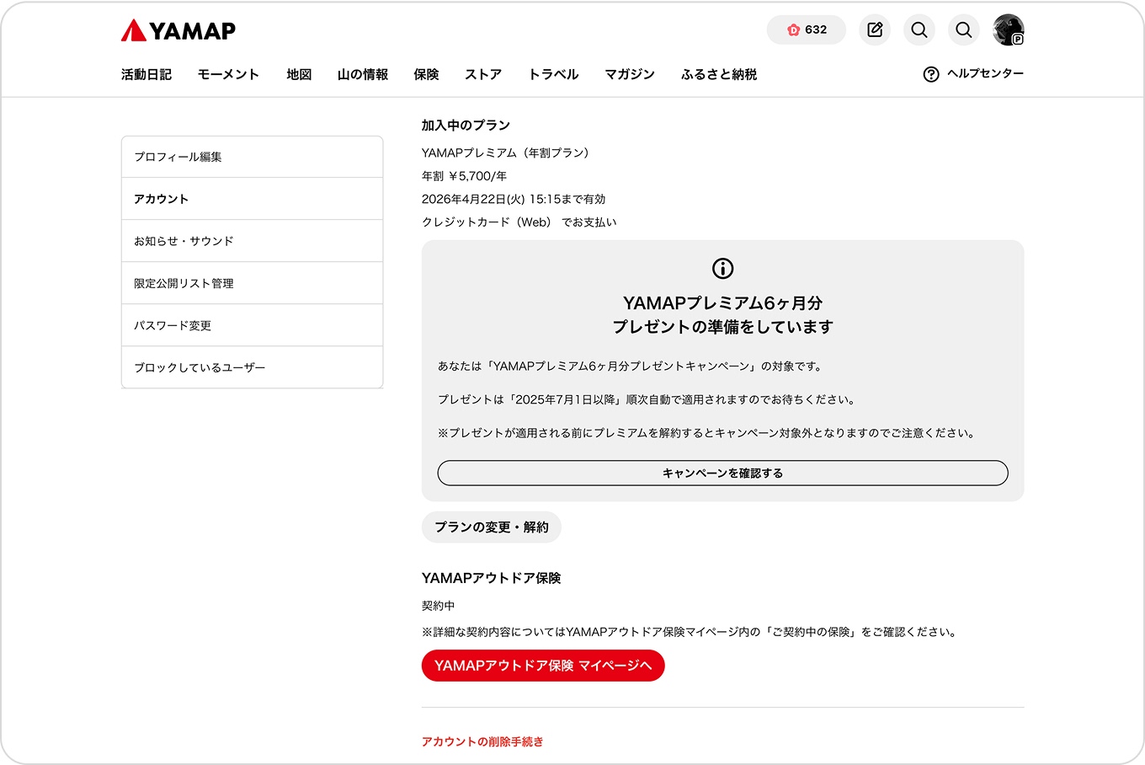Click the キャンペーンを確認する button
The width and height of the screenshot is (1145, 765).
click(x=722, y=473)
